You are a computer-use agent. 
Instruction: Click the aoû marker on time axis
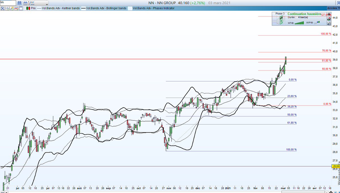point(79,188)
